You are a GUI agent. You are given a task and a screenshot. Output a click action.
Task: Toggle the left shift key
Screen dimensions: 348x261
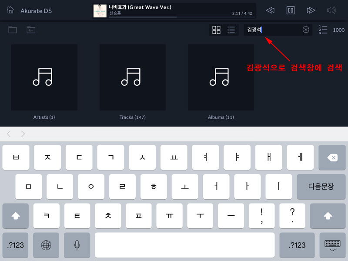(16, 216)
